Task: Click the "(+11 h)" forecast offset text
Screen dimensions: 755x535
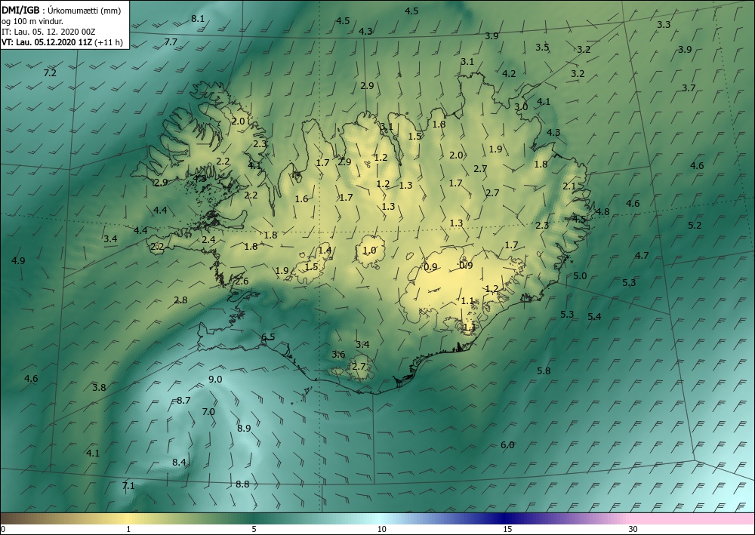Action: click(108, 42)
